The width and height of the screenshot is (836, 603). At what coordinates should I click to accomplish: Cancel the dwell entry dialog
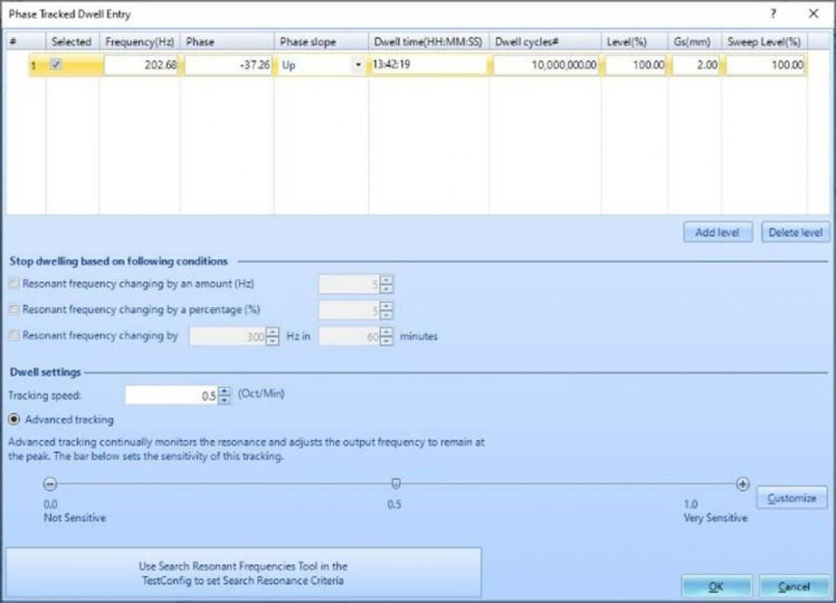(x=794, y=587)
